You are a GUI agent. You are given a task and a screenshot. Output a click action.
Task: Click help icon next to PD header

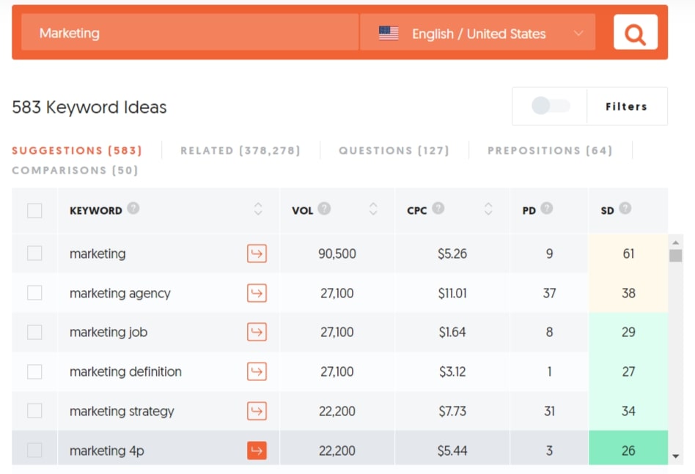point(546,208)
